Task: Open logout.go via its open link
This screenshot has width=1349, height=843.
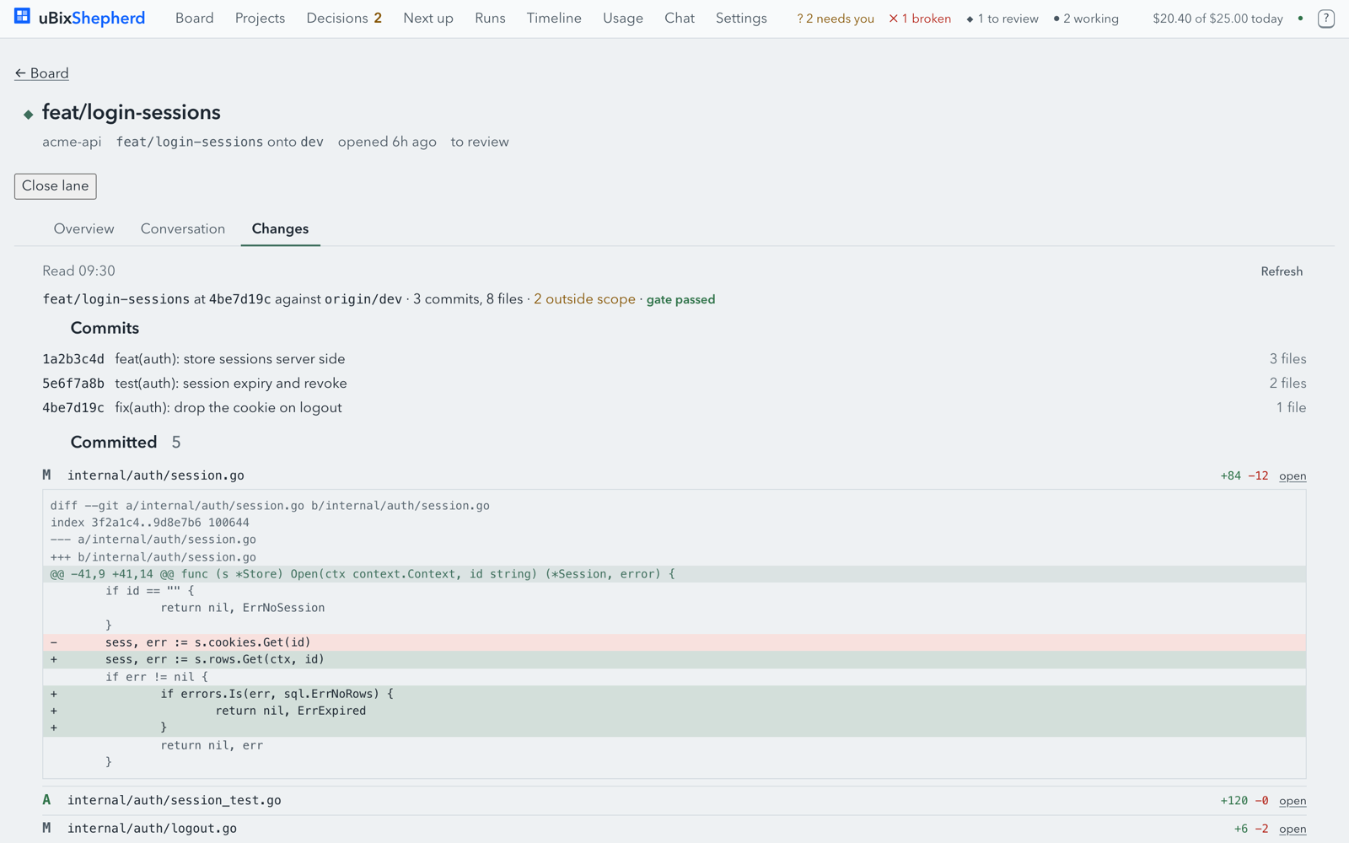Action: (x=1293, y=829)
